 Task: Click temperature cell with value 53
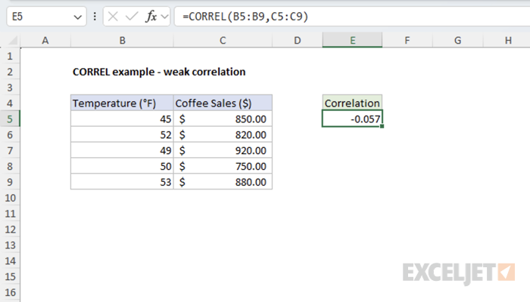pos(122,182)
